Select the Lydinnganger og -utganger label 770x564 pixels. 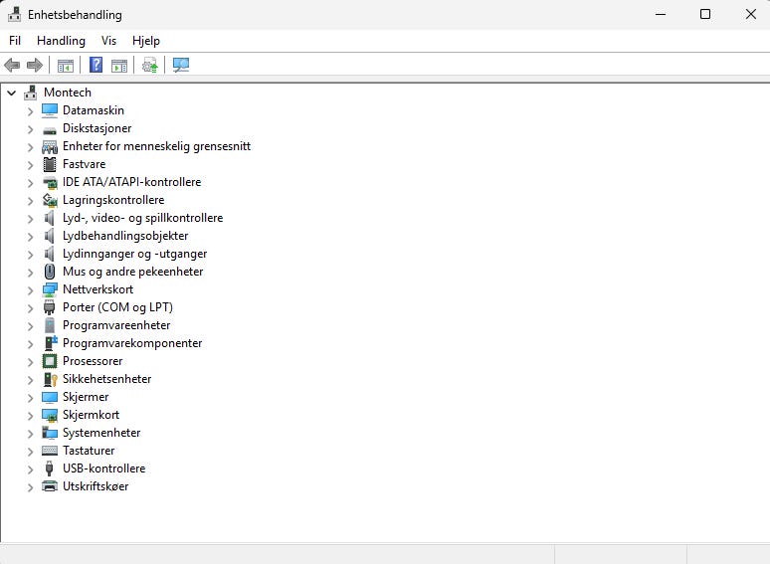pos(134,254)
